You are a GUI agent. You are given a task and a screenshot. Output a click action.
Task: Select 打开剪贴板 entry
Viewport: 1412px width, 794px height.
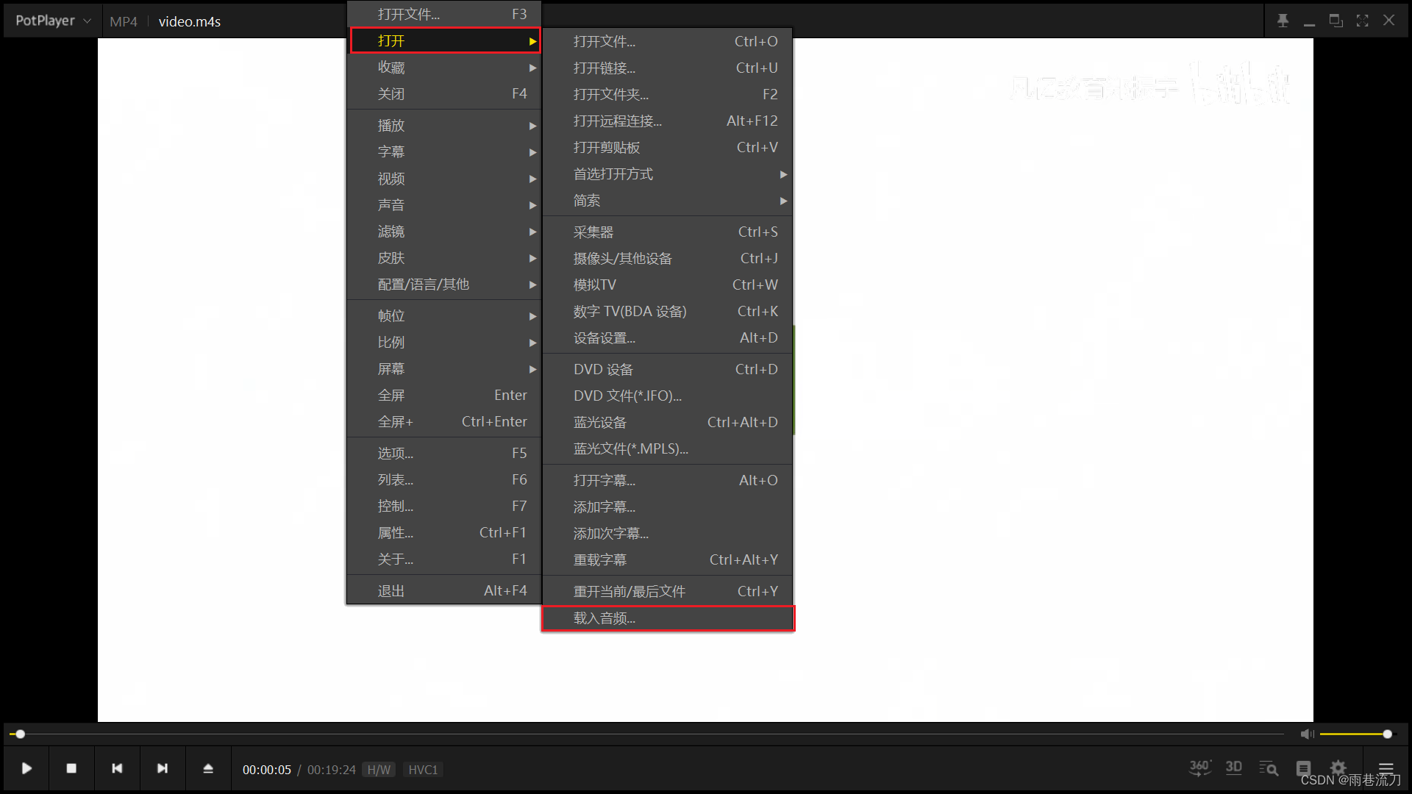668,148
